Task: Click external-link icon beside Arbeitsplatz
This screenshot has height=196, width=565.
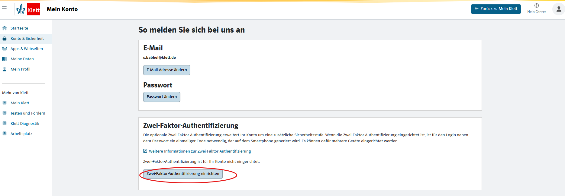Action: (5, 134)
